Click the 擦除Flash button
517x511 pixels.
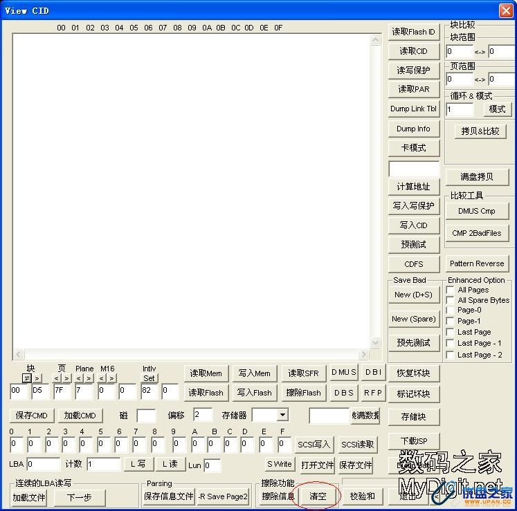(x=304, y=393)
